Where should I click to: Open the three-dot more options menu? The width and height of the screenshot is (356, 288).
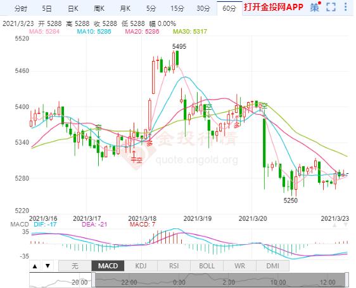346,7
